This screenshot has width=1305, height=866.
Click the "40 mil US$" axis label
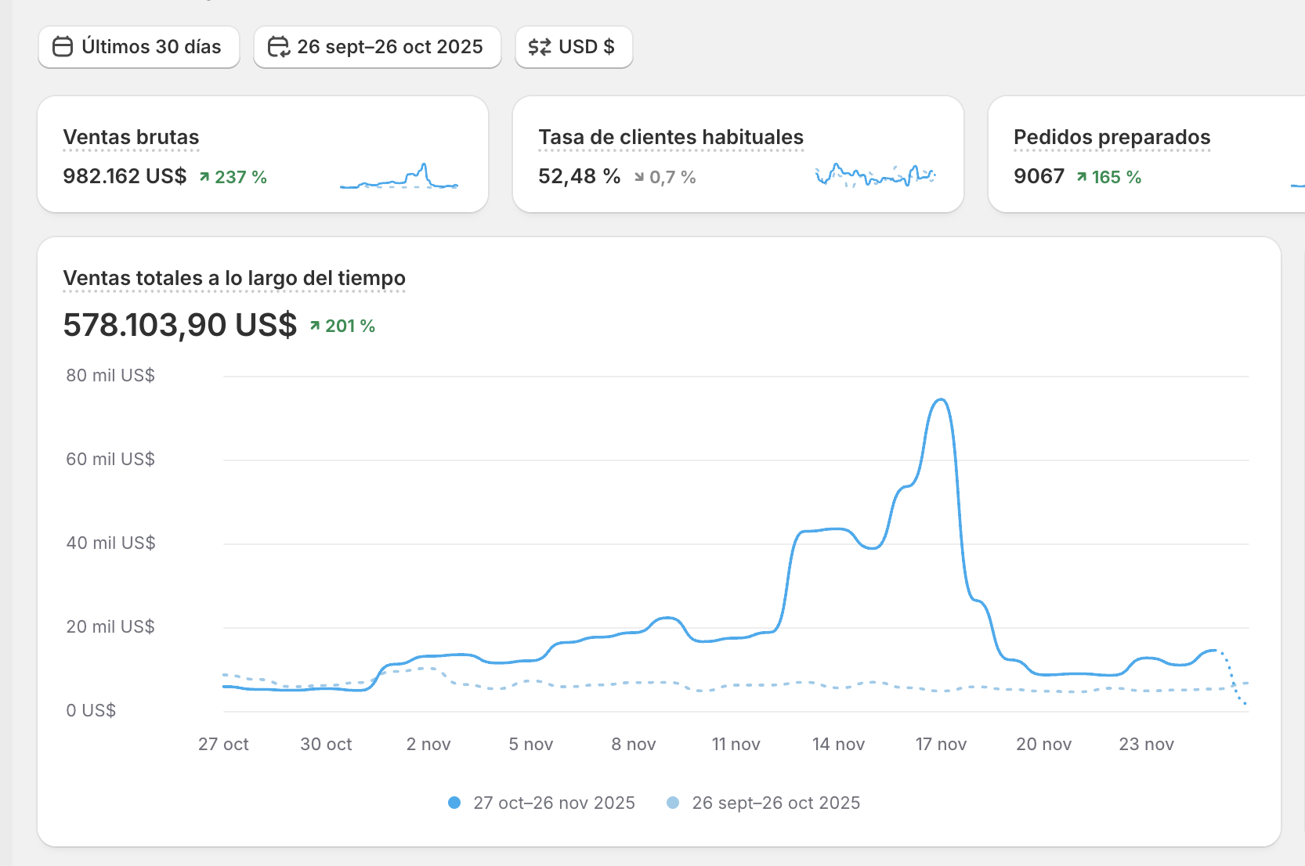pyautogui.click(x=110, y=543)
